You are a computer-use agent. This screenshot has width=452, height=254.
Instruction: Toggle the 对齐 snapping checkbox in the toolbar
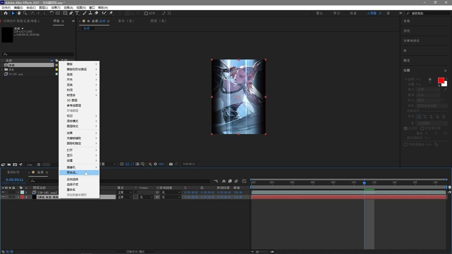pos(146,14)
